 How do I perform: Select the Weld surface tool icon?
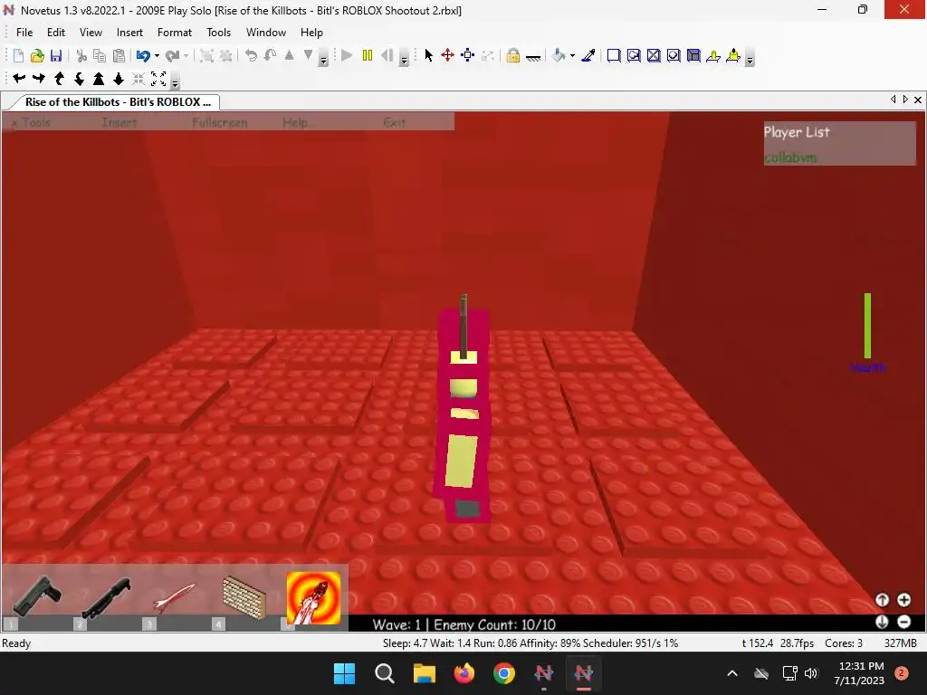pyautogui.click(x=654, y=55)
